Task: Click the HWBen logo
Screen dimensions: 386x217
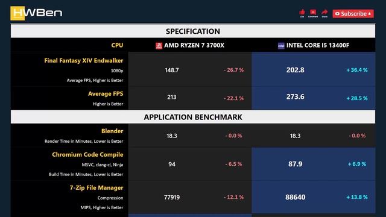Action: 36,13
